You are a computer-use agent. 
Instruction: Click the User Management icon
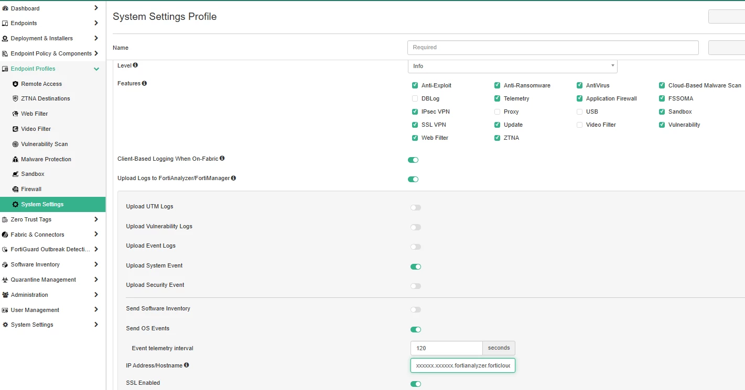5,310
